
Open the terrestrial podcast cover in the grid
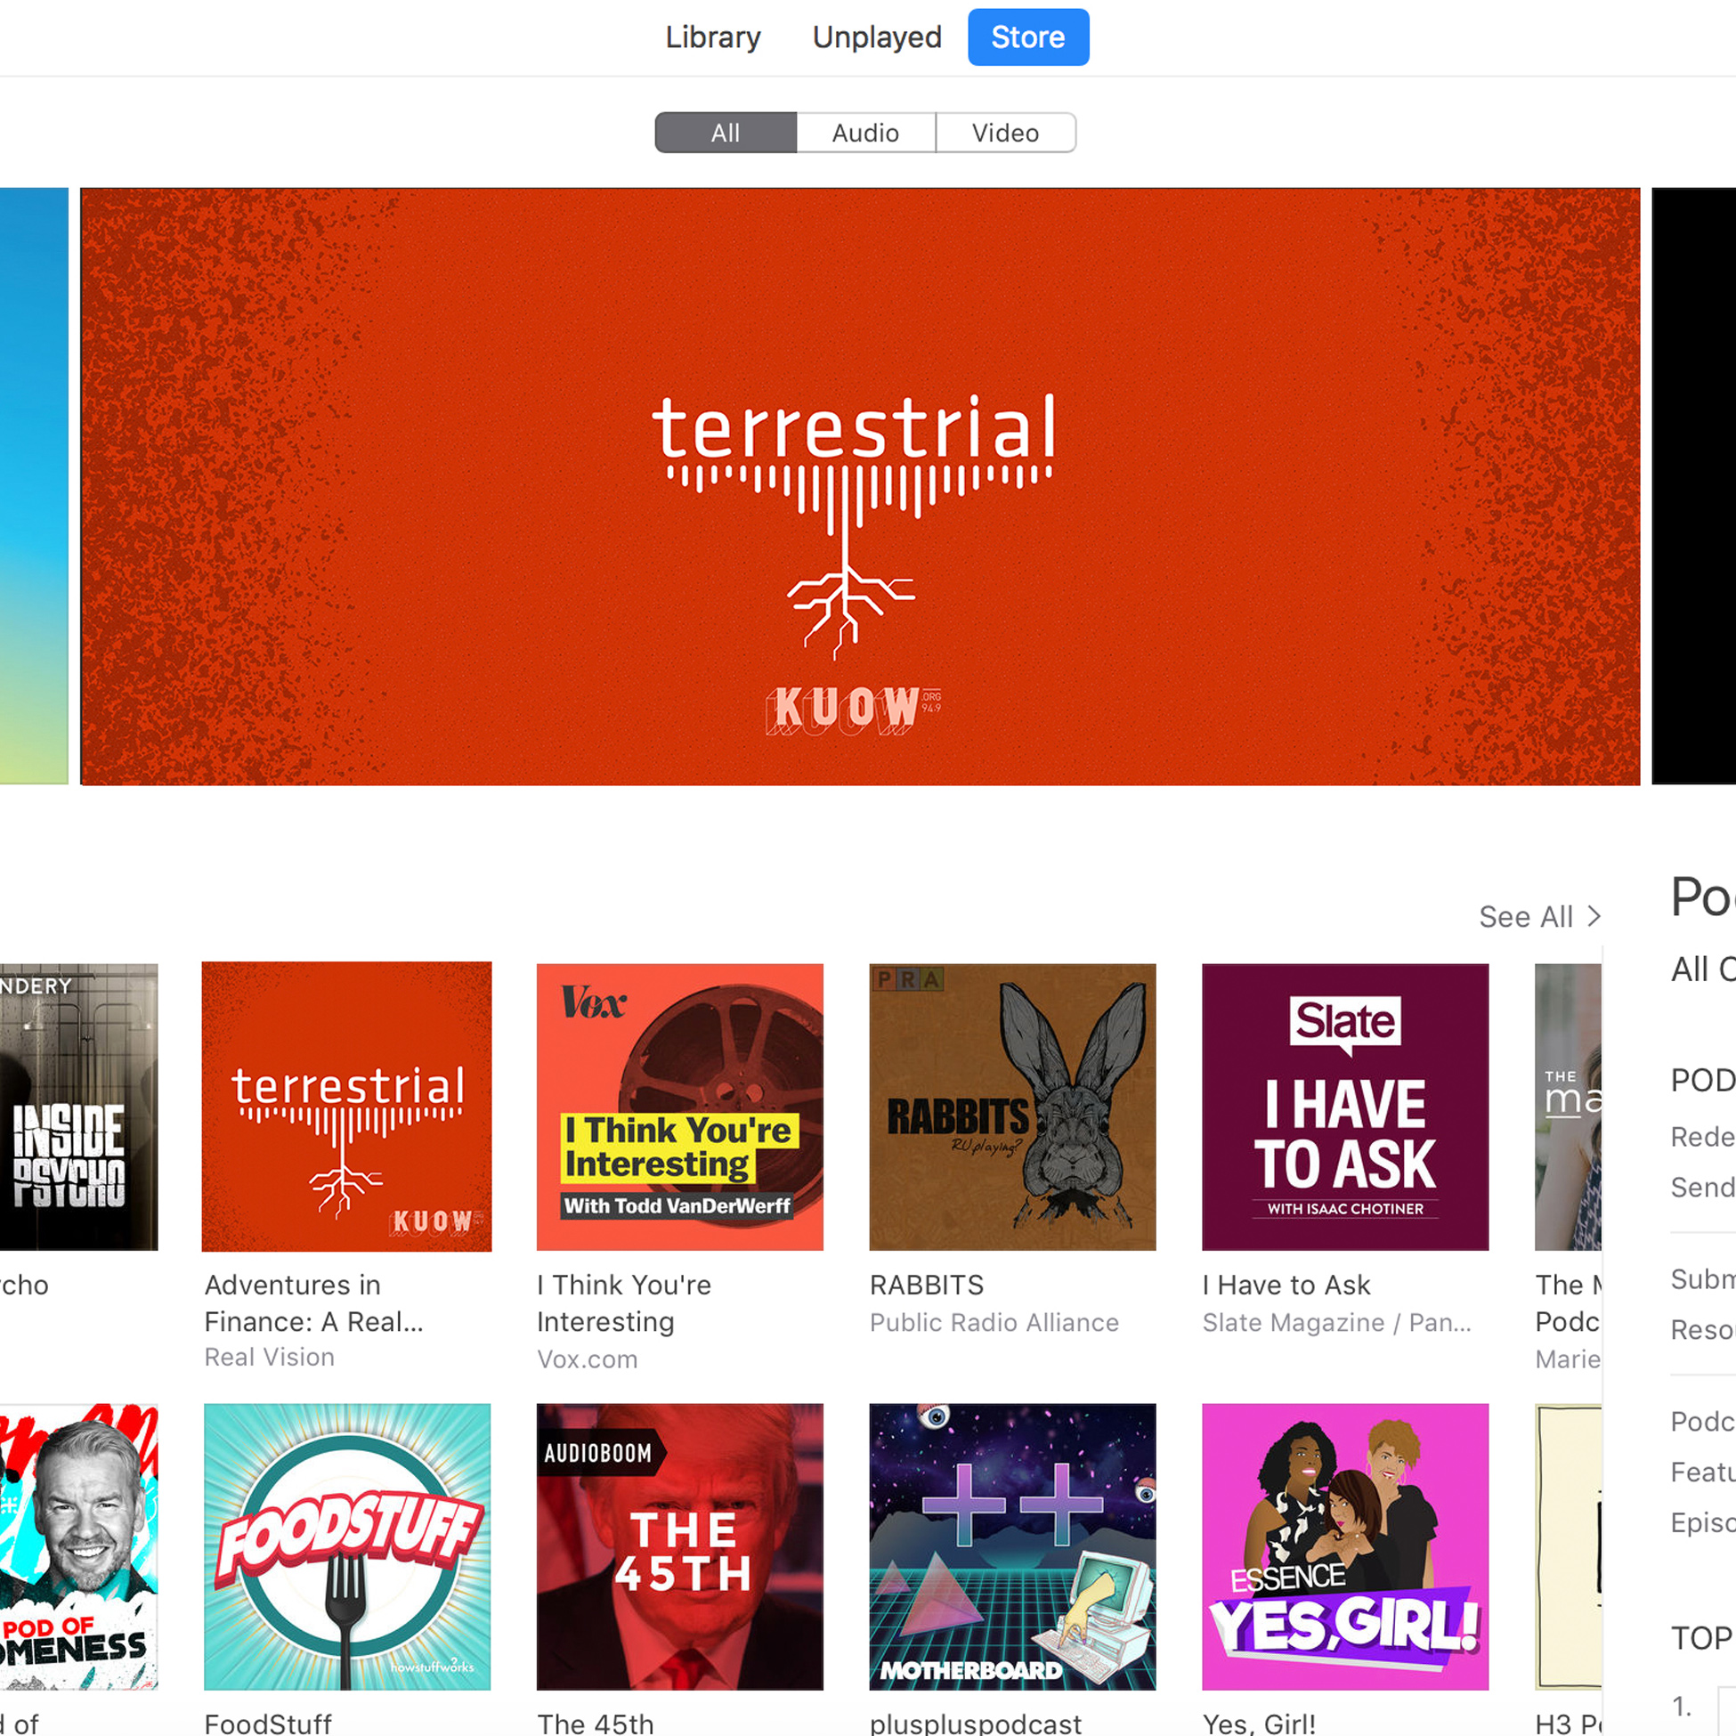(347, 1106)
